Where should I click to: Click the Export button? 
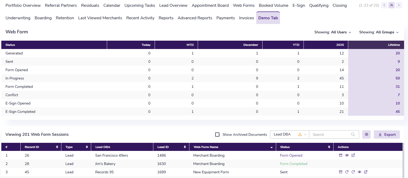point(387,134)
